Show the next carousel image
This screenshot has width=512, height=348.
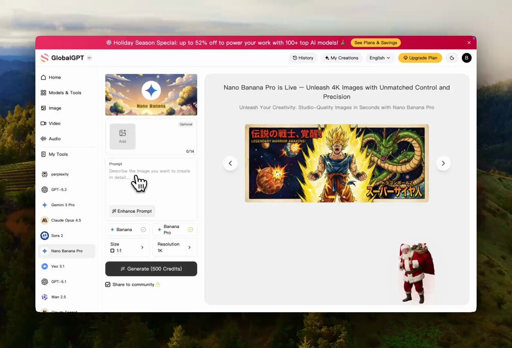[x=443, y=163]
